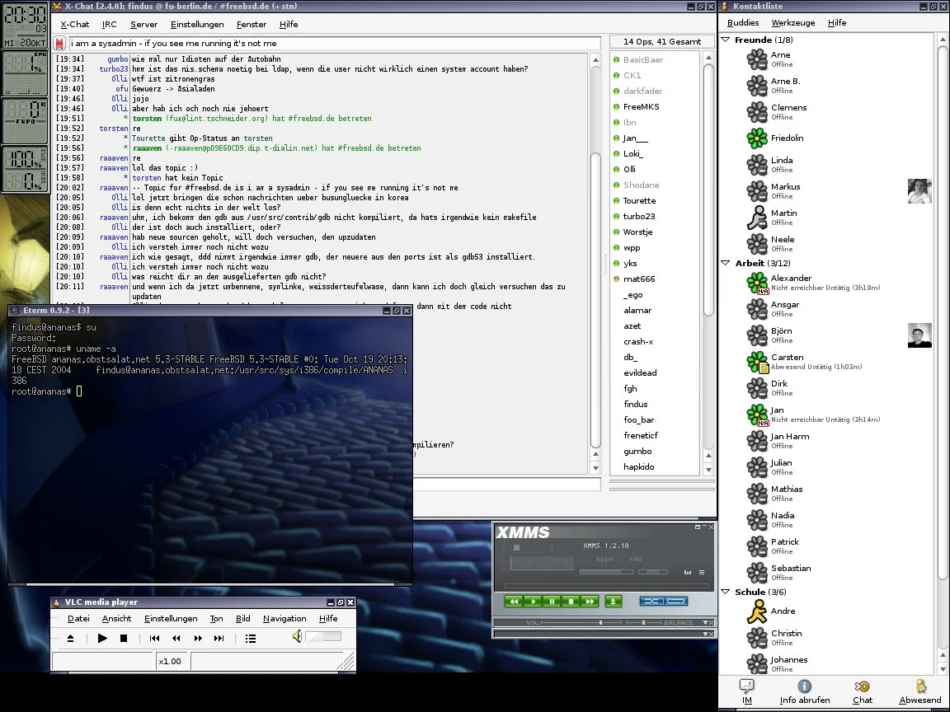This screenshot has width=950, height=712.
Task: Collapse the Freunde buddy group
Action: (726, 40)
